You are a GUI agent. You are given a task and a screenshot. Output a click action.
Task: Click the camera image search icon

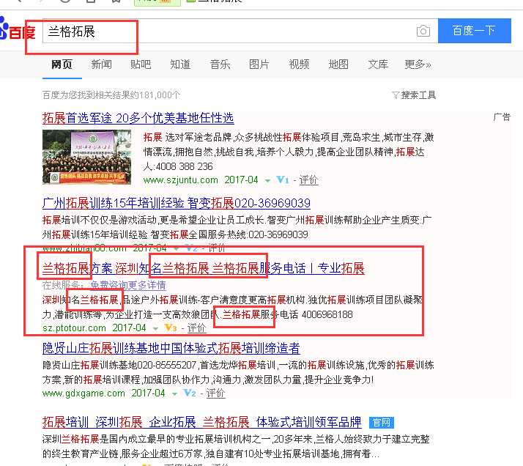tap(423, 31)
